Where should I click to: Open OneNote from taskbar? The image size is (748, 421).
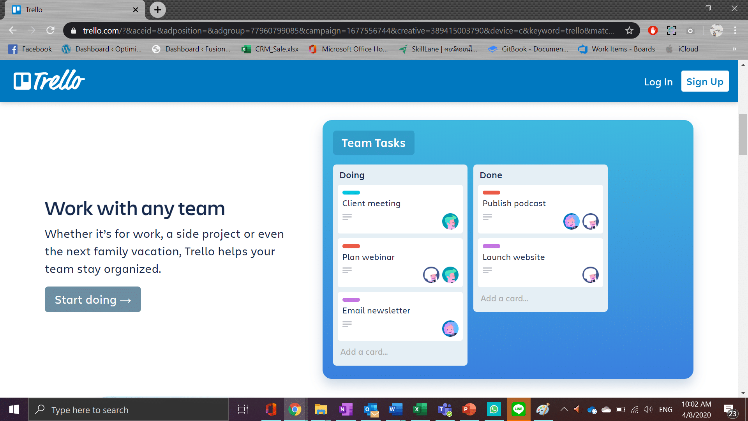(346, 409)
